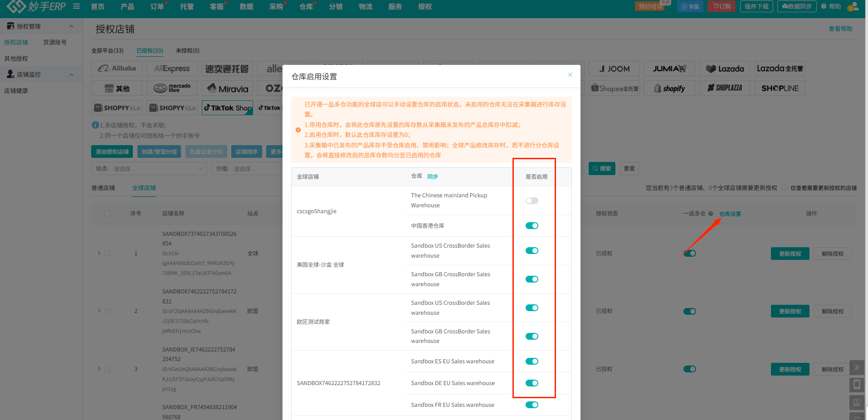Toggle Sandbox DE EU Sales warehouse switch
The width and height of the screenshot is (868, 420).
tap(532, 383)
